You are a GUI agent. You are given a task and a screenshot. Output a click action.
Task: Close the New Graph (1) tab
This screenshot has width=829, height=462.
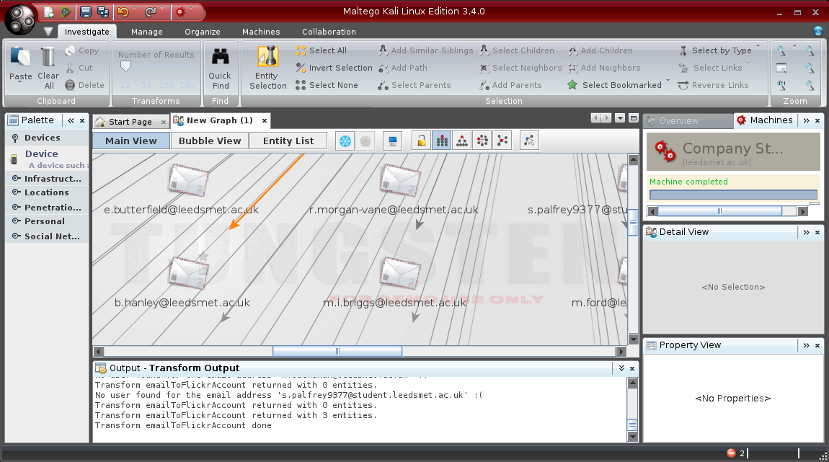(x=265, y=120)
